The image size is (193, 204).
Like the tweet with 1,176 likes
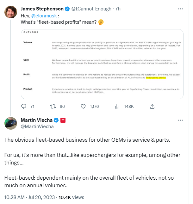[83, 107]
